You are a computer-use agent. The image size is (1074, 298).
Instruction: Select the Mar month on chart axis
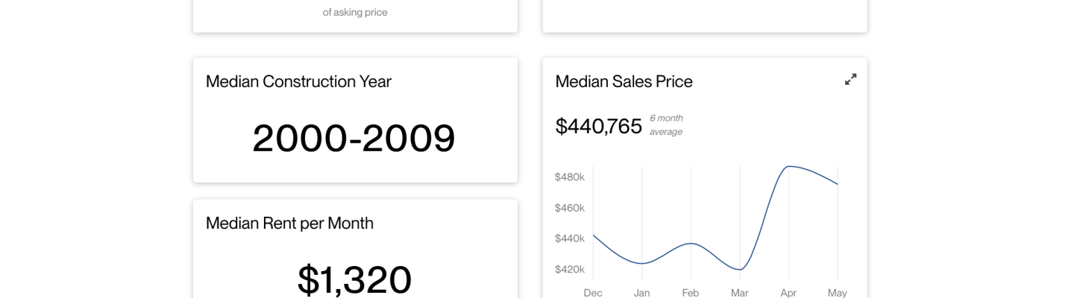click(739, 293)
